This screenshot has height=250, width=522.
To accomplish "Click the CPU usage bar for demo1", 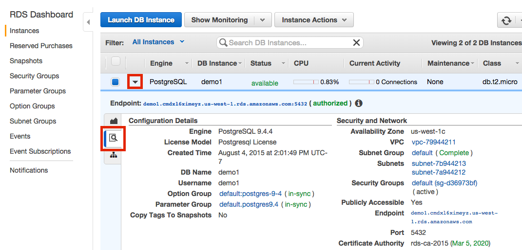I will point(306,82).
